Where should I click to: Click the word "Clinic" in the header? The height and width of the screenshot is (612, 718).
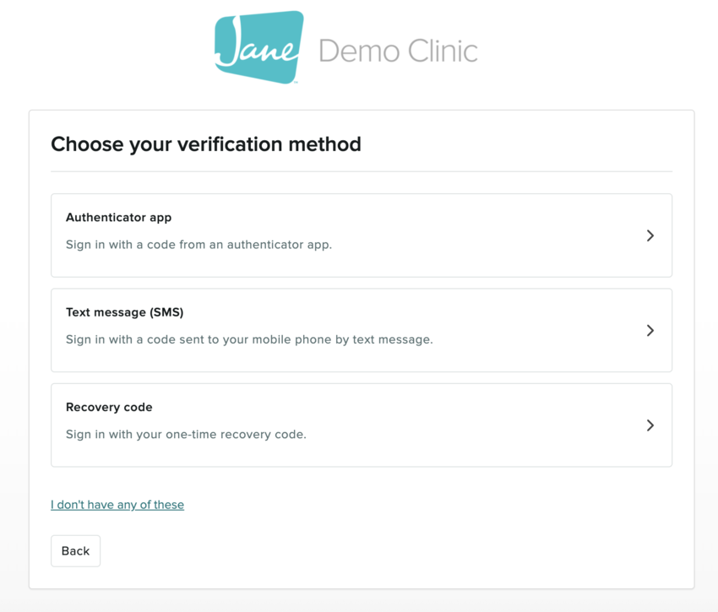(438, 51)
